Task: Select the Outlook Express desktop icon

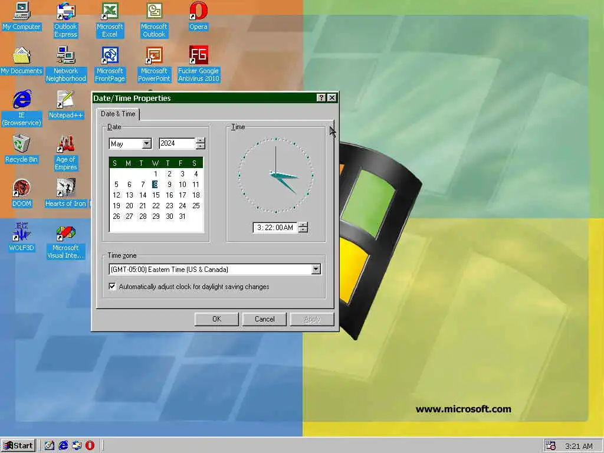Action: [x=66, y=20]
